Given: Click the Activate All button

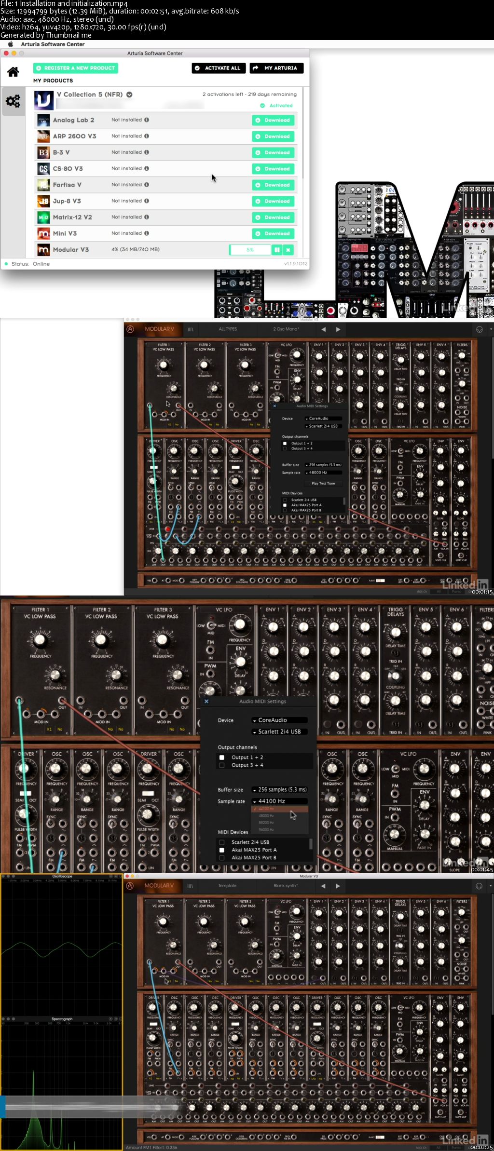Looking at the screenshot, I should click(x=219, y=68).
